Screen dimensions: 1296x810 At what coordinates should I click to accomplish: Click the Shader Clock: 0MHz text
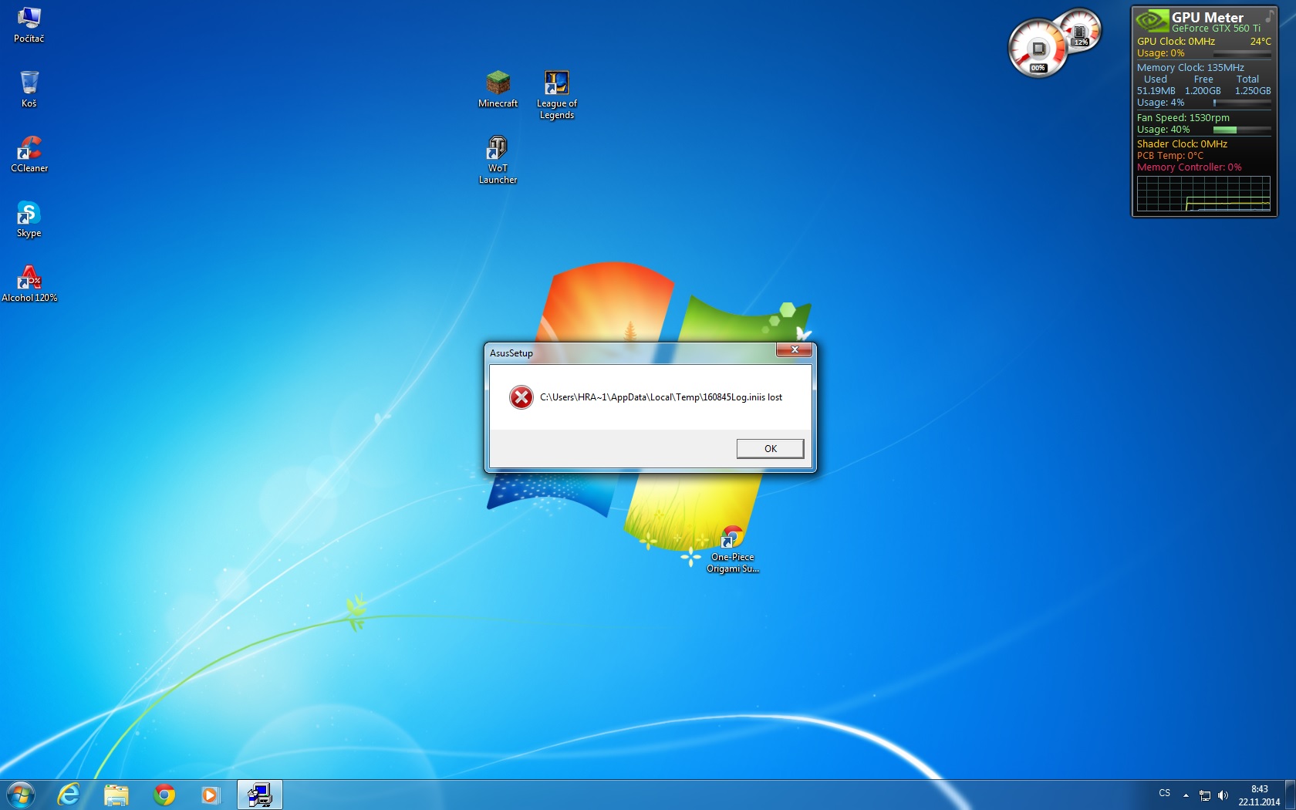coord(1182,144)
